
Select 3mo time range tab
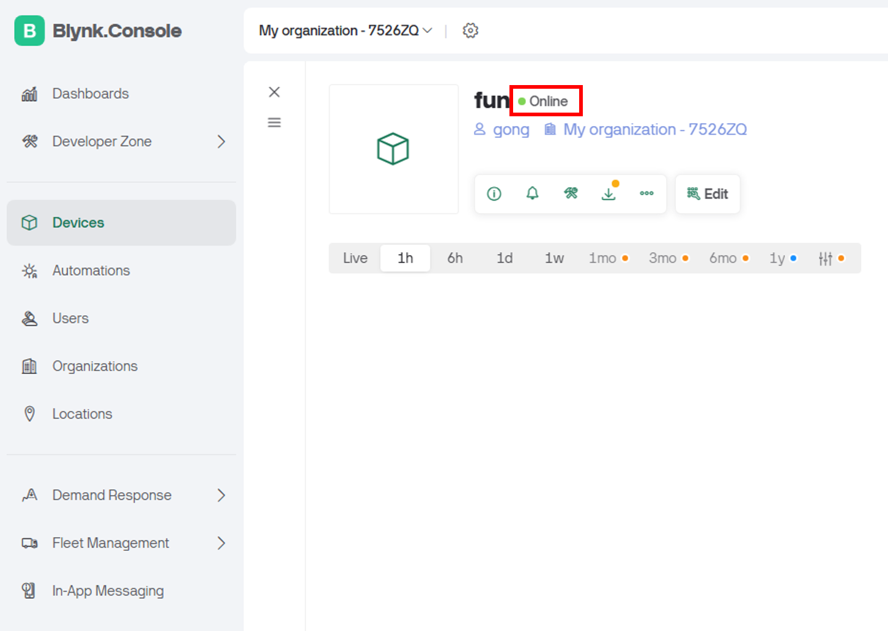click(668, 258)
